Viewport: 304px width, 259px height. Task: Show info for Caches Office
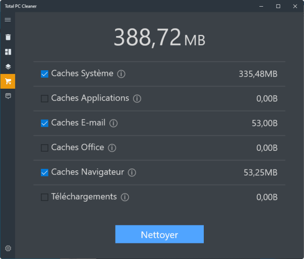(x=112, y=148)
